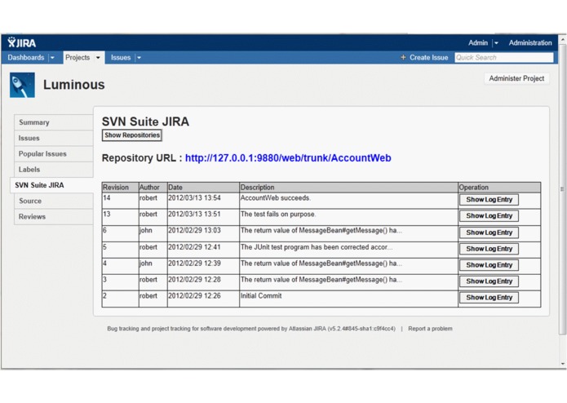Select the SVN Suite JIRA sidebar tab
This screenshot has height=403, width=567.
click(51, 185)
